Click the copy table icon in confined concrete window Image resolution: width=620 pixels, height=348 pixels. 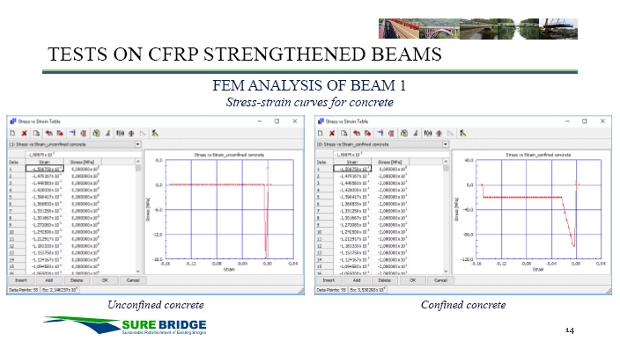coord(344,134)
